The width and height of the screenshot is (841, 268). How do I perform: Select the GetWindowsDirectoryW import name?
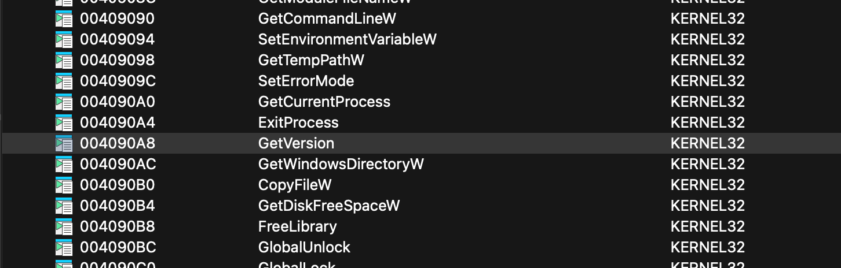pyautogui.click(x=341, y=165)
